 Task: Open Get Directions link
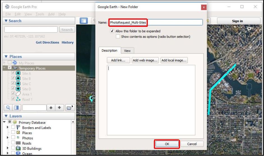coord(47,42)
